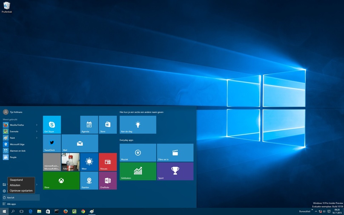Image resolution: width=344 pixels, height=215 pixels.
Task: Choose Opnieuw opstarten to restart
Action: click(21, 190)
